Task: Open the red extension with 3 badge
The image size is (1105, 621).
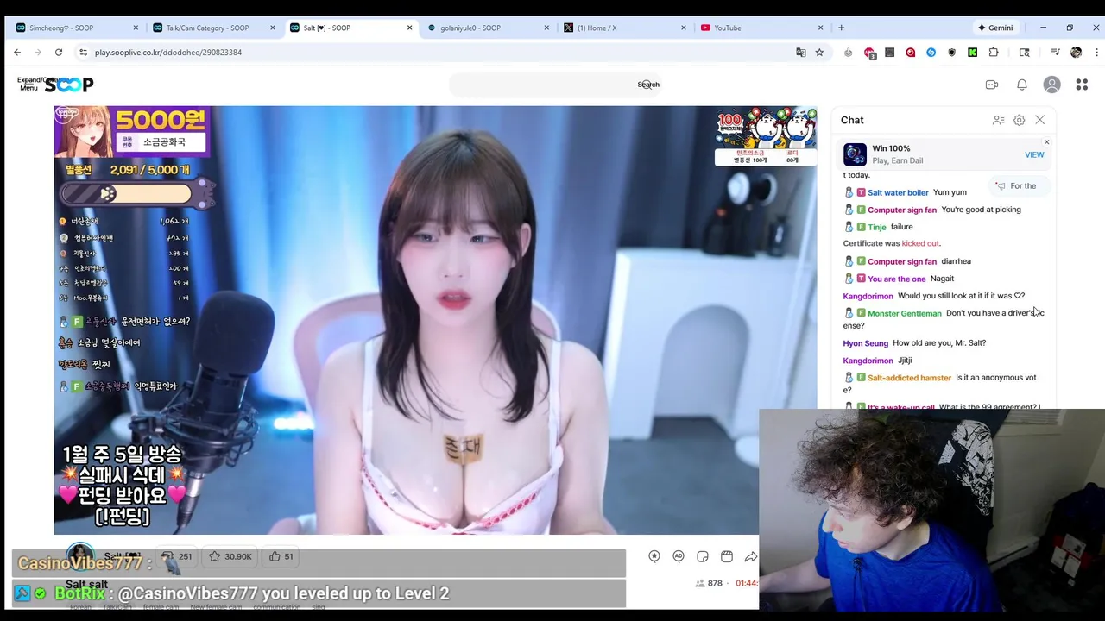Action: click(869, 53)
